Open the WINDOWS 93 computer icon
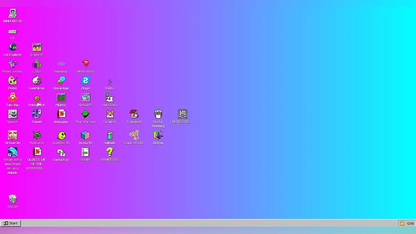Image resolution: width=416 pixels, height=234 pixels. point(12,14)
